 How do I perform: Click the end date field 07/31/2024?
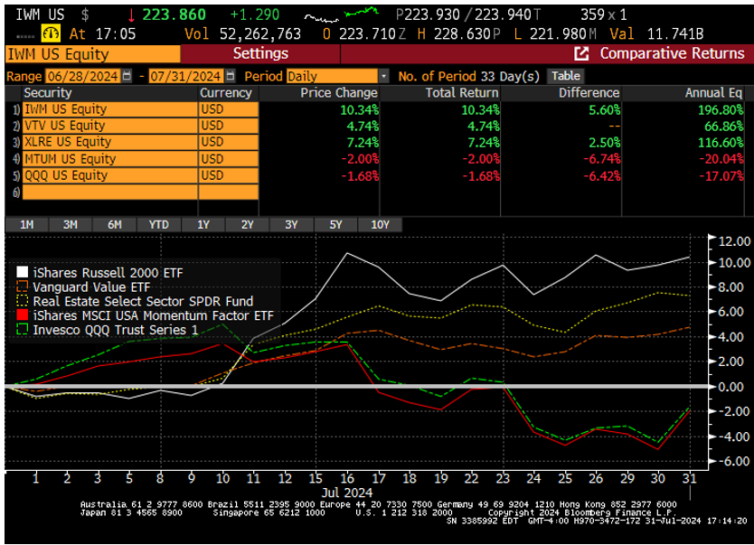coord(186,76)
